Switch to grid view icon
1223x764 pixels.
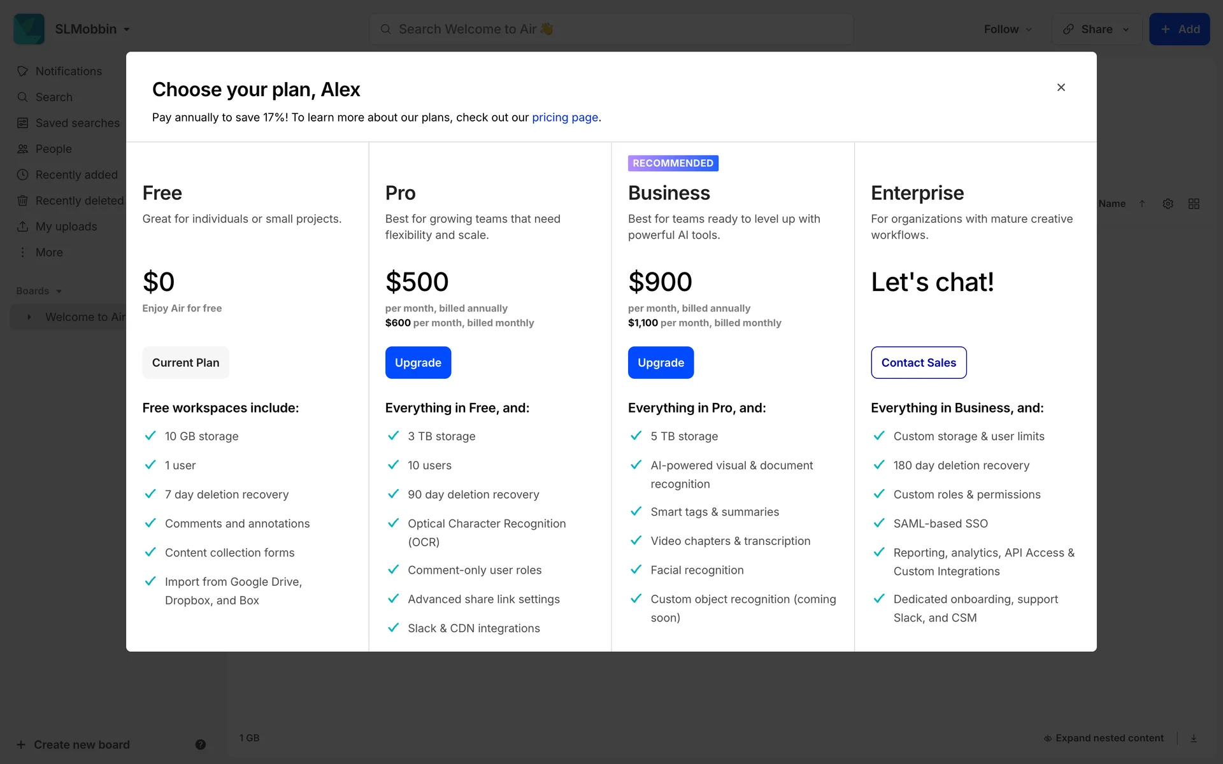(1194, 204)
